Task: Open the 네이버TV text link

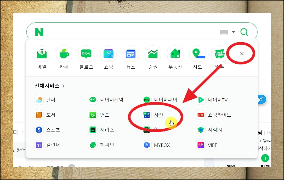Action: pos(218,100)
